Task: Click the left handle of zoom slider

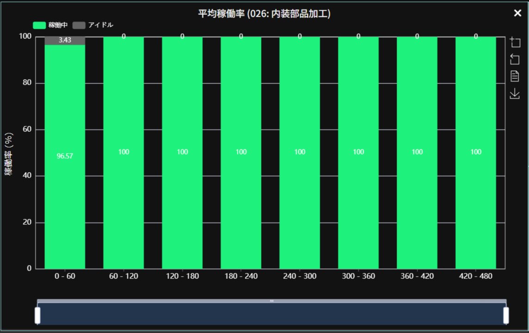Action: tap(37, 315)
